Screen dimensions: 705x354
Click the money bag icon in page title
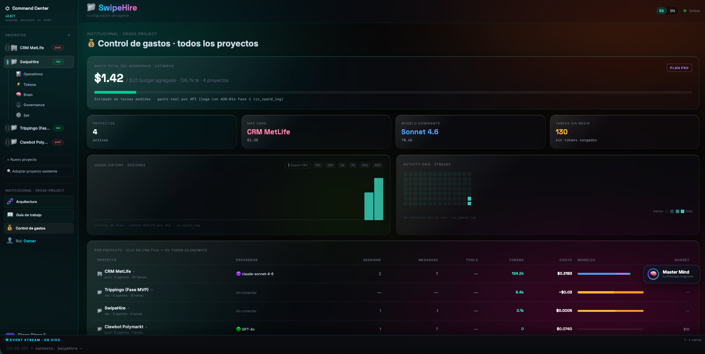91,43
